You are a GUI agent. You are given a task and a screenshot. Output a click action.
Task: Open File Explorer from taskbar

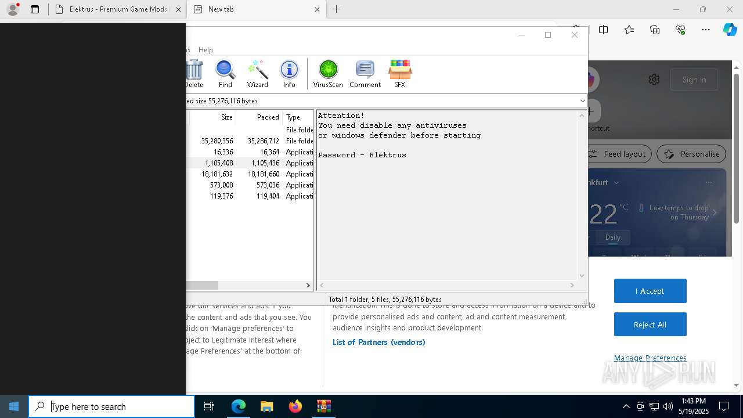pyautogui.click(x=266, y=406)
